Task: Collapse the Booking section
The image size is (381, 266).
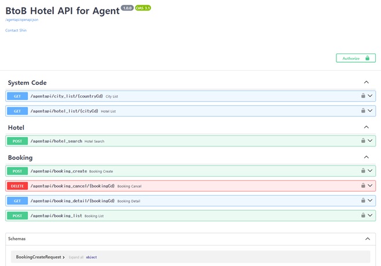Action: coord(366,157)
